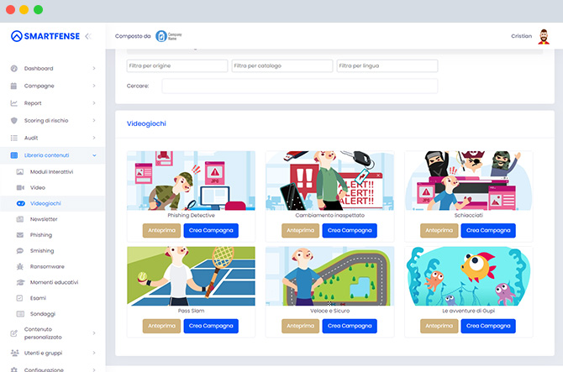Expand the Scoring di rischio chevron
The image size is (563, 372).
click(x=94, y=121)
